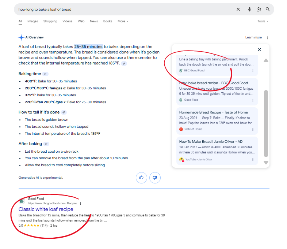287x249 pixels.
Task: Switch to Images tab
Action: 32,21
